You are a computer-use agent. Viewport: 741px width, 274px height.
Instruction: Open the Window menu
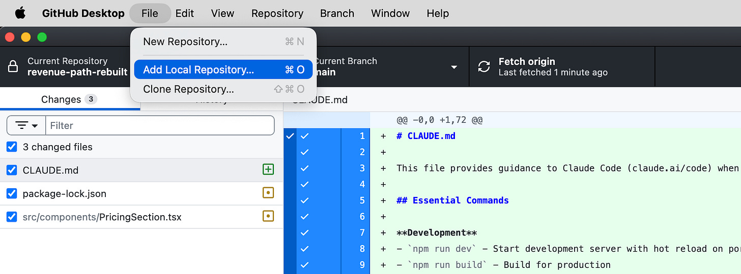(x=390, y=13)
